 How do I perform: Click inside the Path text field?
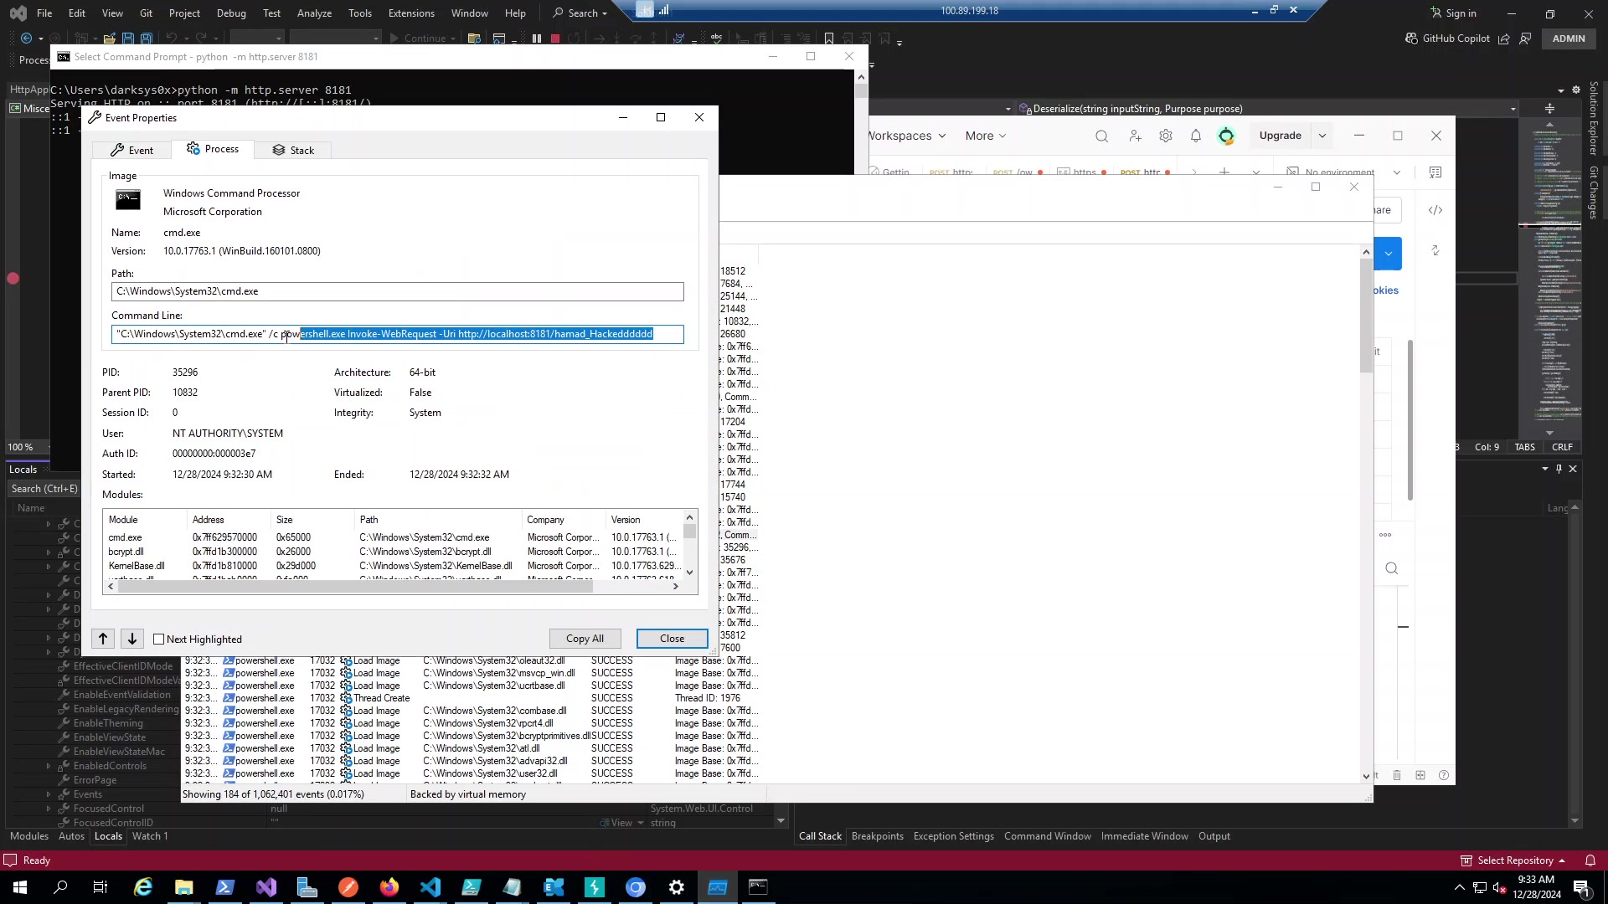(398, 291)
